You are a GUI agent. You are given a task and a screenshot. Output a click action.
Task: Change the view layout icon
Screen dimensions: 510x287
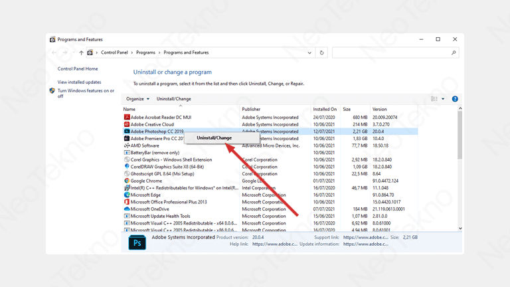434,99
